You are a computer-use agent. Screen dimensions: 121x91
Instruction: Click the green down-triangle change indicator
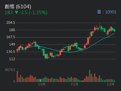pyautogui.click(x=16, y=13)
